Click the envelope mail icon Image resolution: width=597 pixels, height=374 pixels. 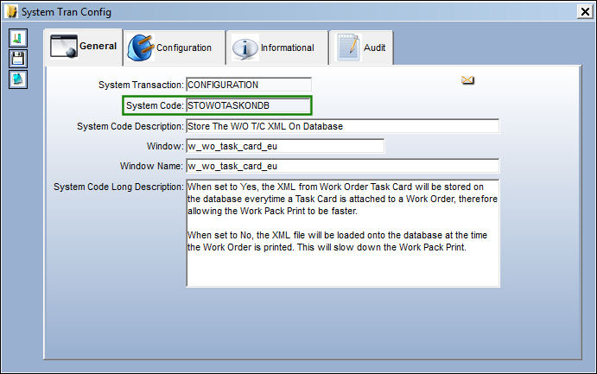coord(467,80)
